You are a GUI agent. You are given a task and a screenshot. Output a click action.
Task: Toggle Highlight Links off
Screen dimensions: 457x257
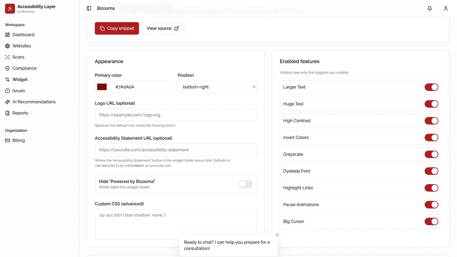click(x=431, y=188)
